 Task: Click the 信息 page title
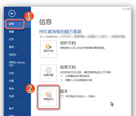(x=45, y=22)
